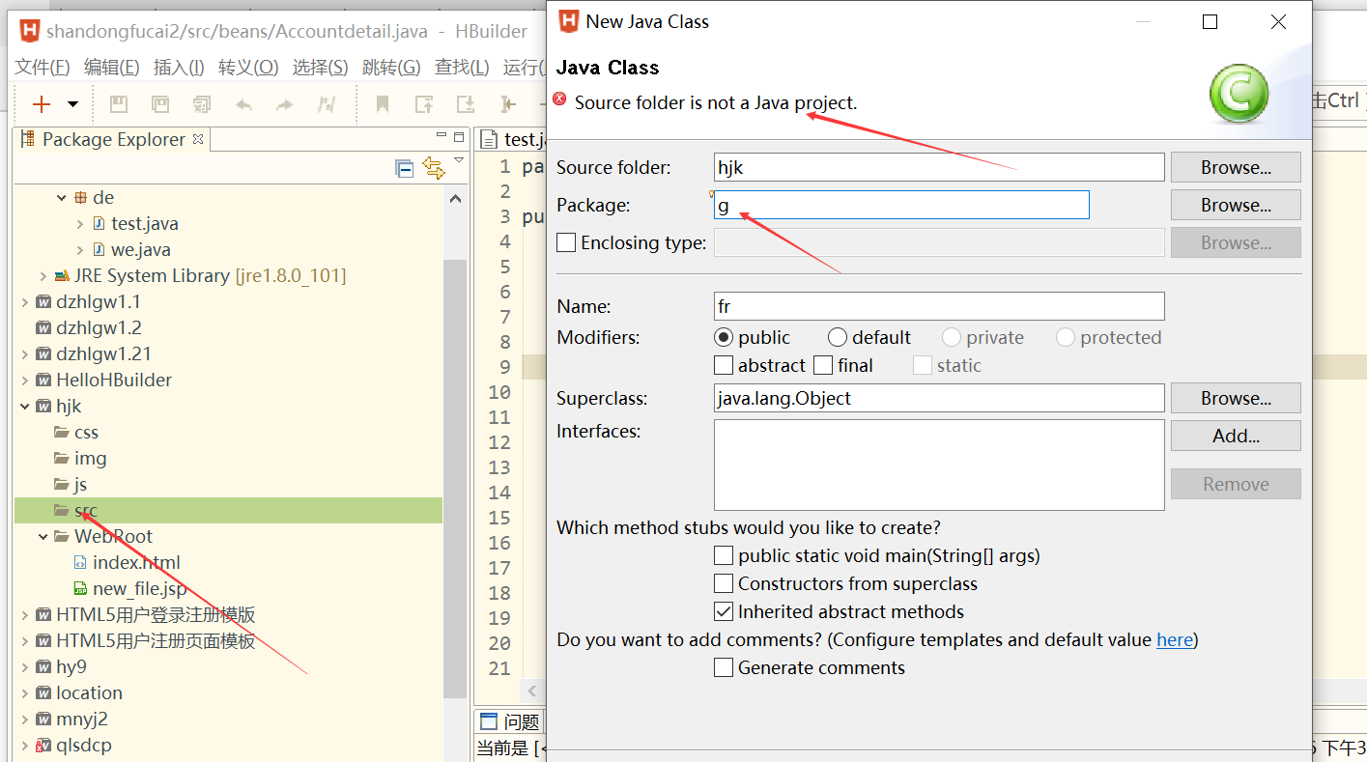Open the Package Explorer view menu triangle
The image size is (1367, 762).
pyautogui.click(x=459, y=160)
